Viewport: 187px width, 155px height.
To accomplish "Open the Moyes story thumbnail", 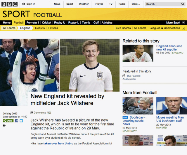I will (172, 106).
